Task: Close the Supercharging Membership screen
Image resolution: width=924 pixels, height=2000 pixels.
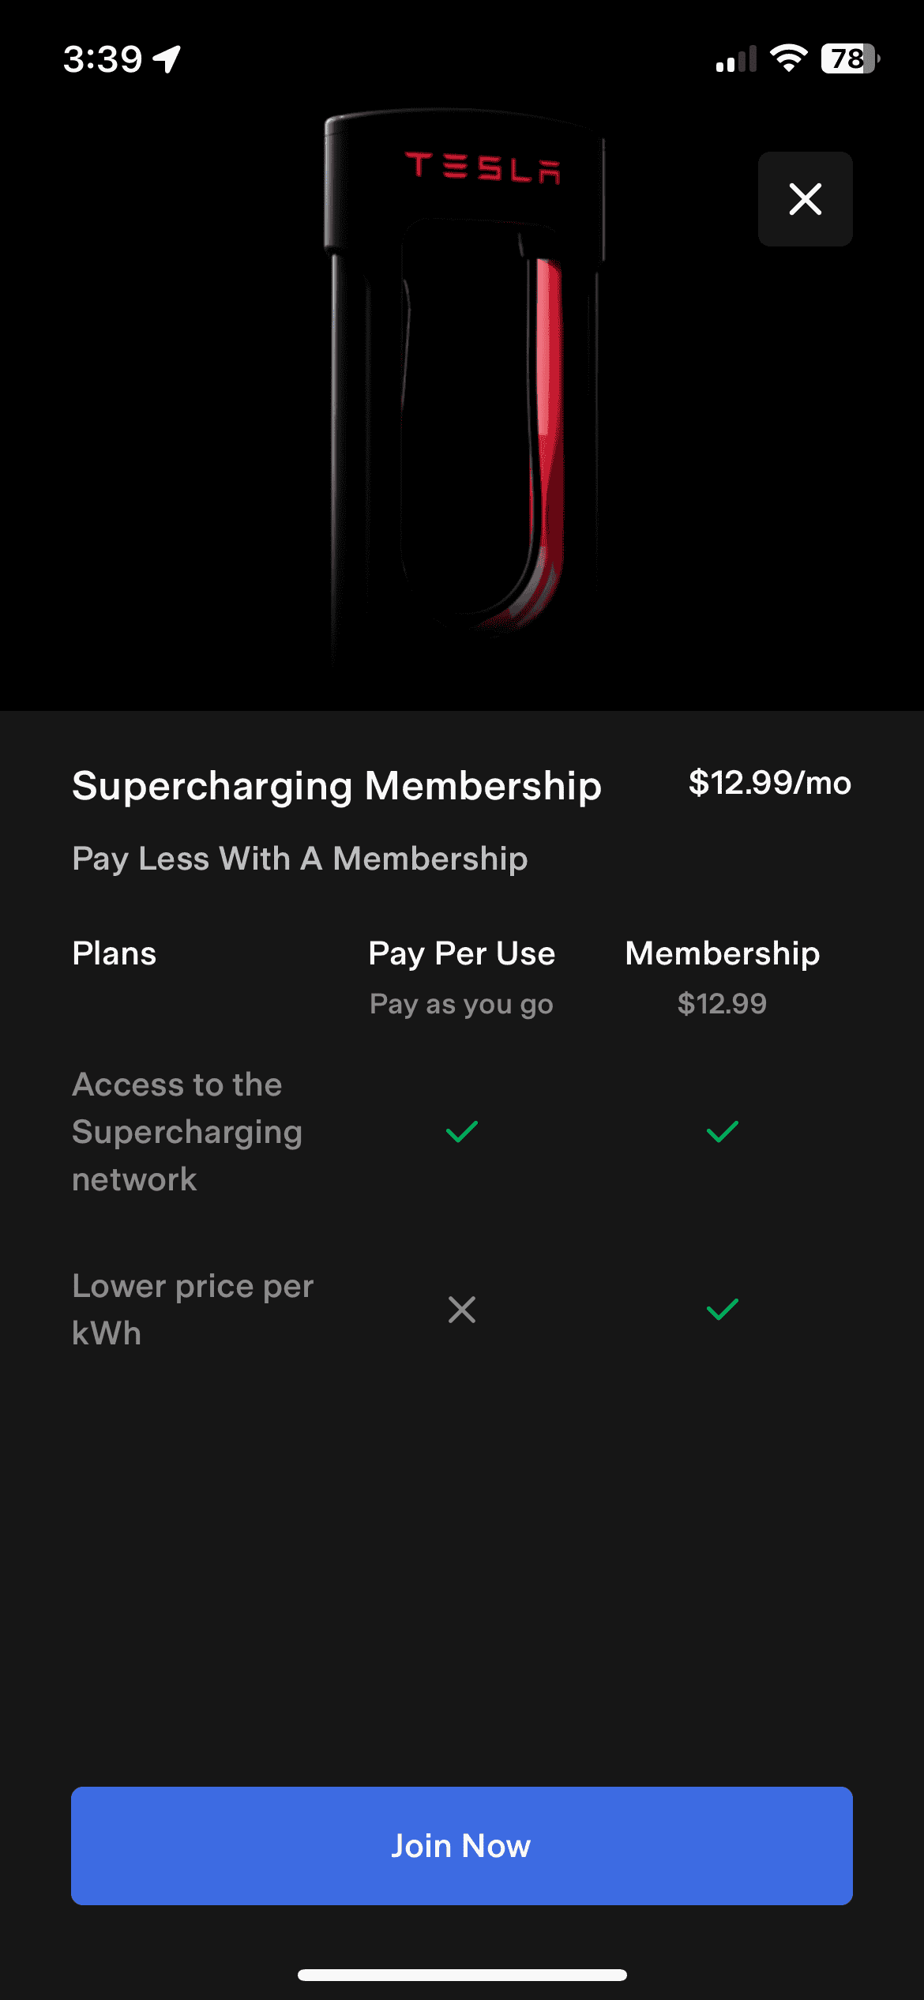Action: [x=805, y=199]
